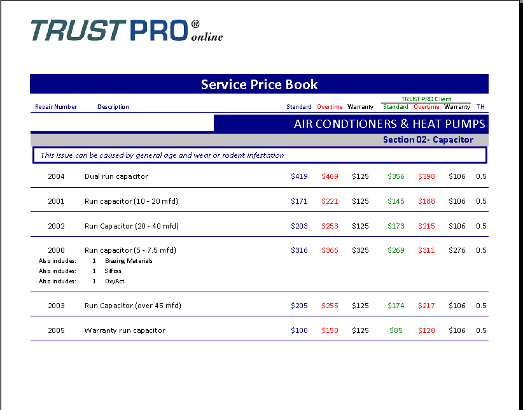Screen dimensions: 523x410
Task: Select the Dual run capacitor description
Action: (116, 176)
